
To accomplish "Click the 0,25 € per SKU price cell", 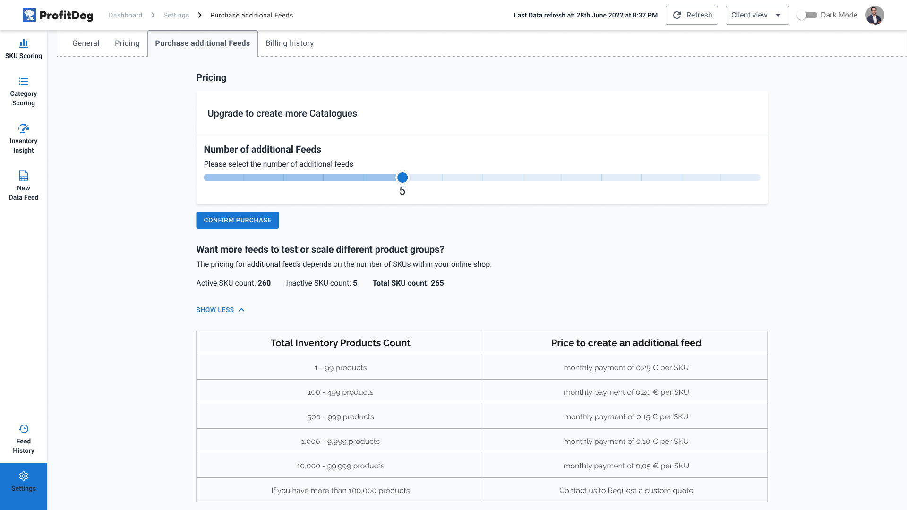I will click(x=625, y=367).
